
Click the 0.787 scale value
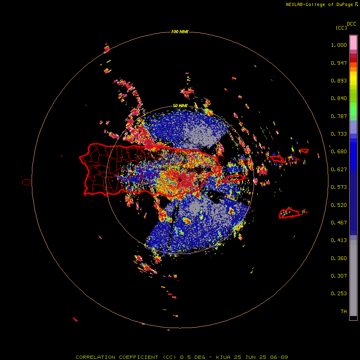click(x=339, y=116)
